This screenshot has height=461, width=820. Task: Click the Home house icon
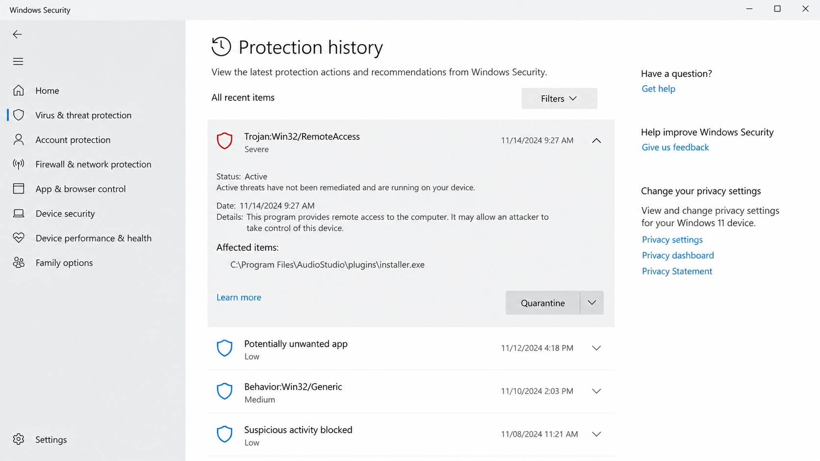[x=19, y=90]
